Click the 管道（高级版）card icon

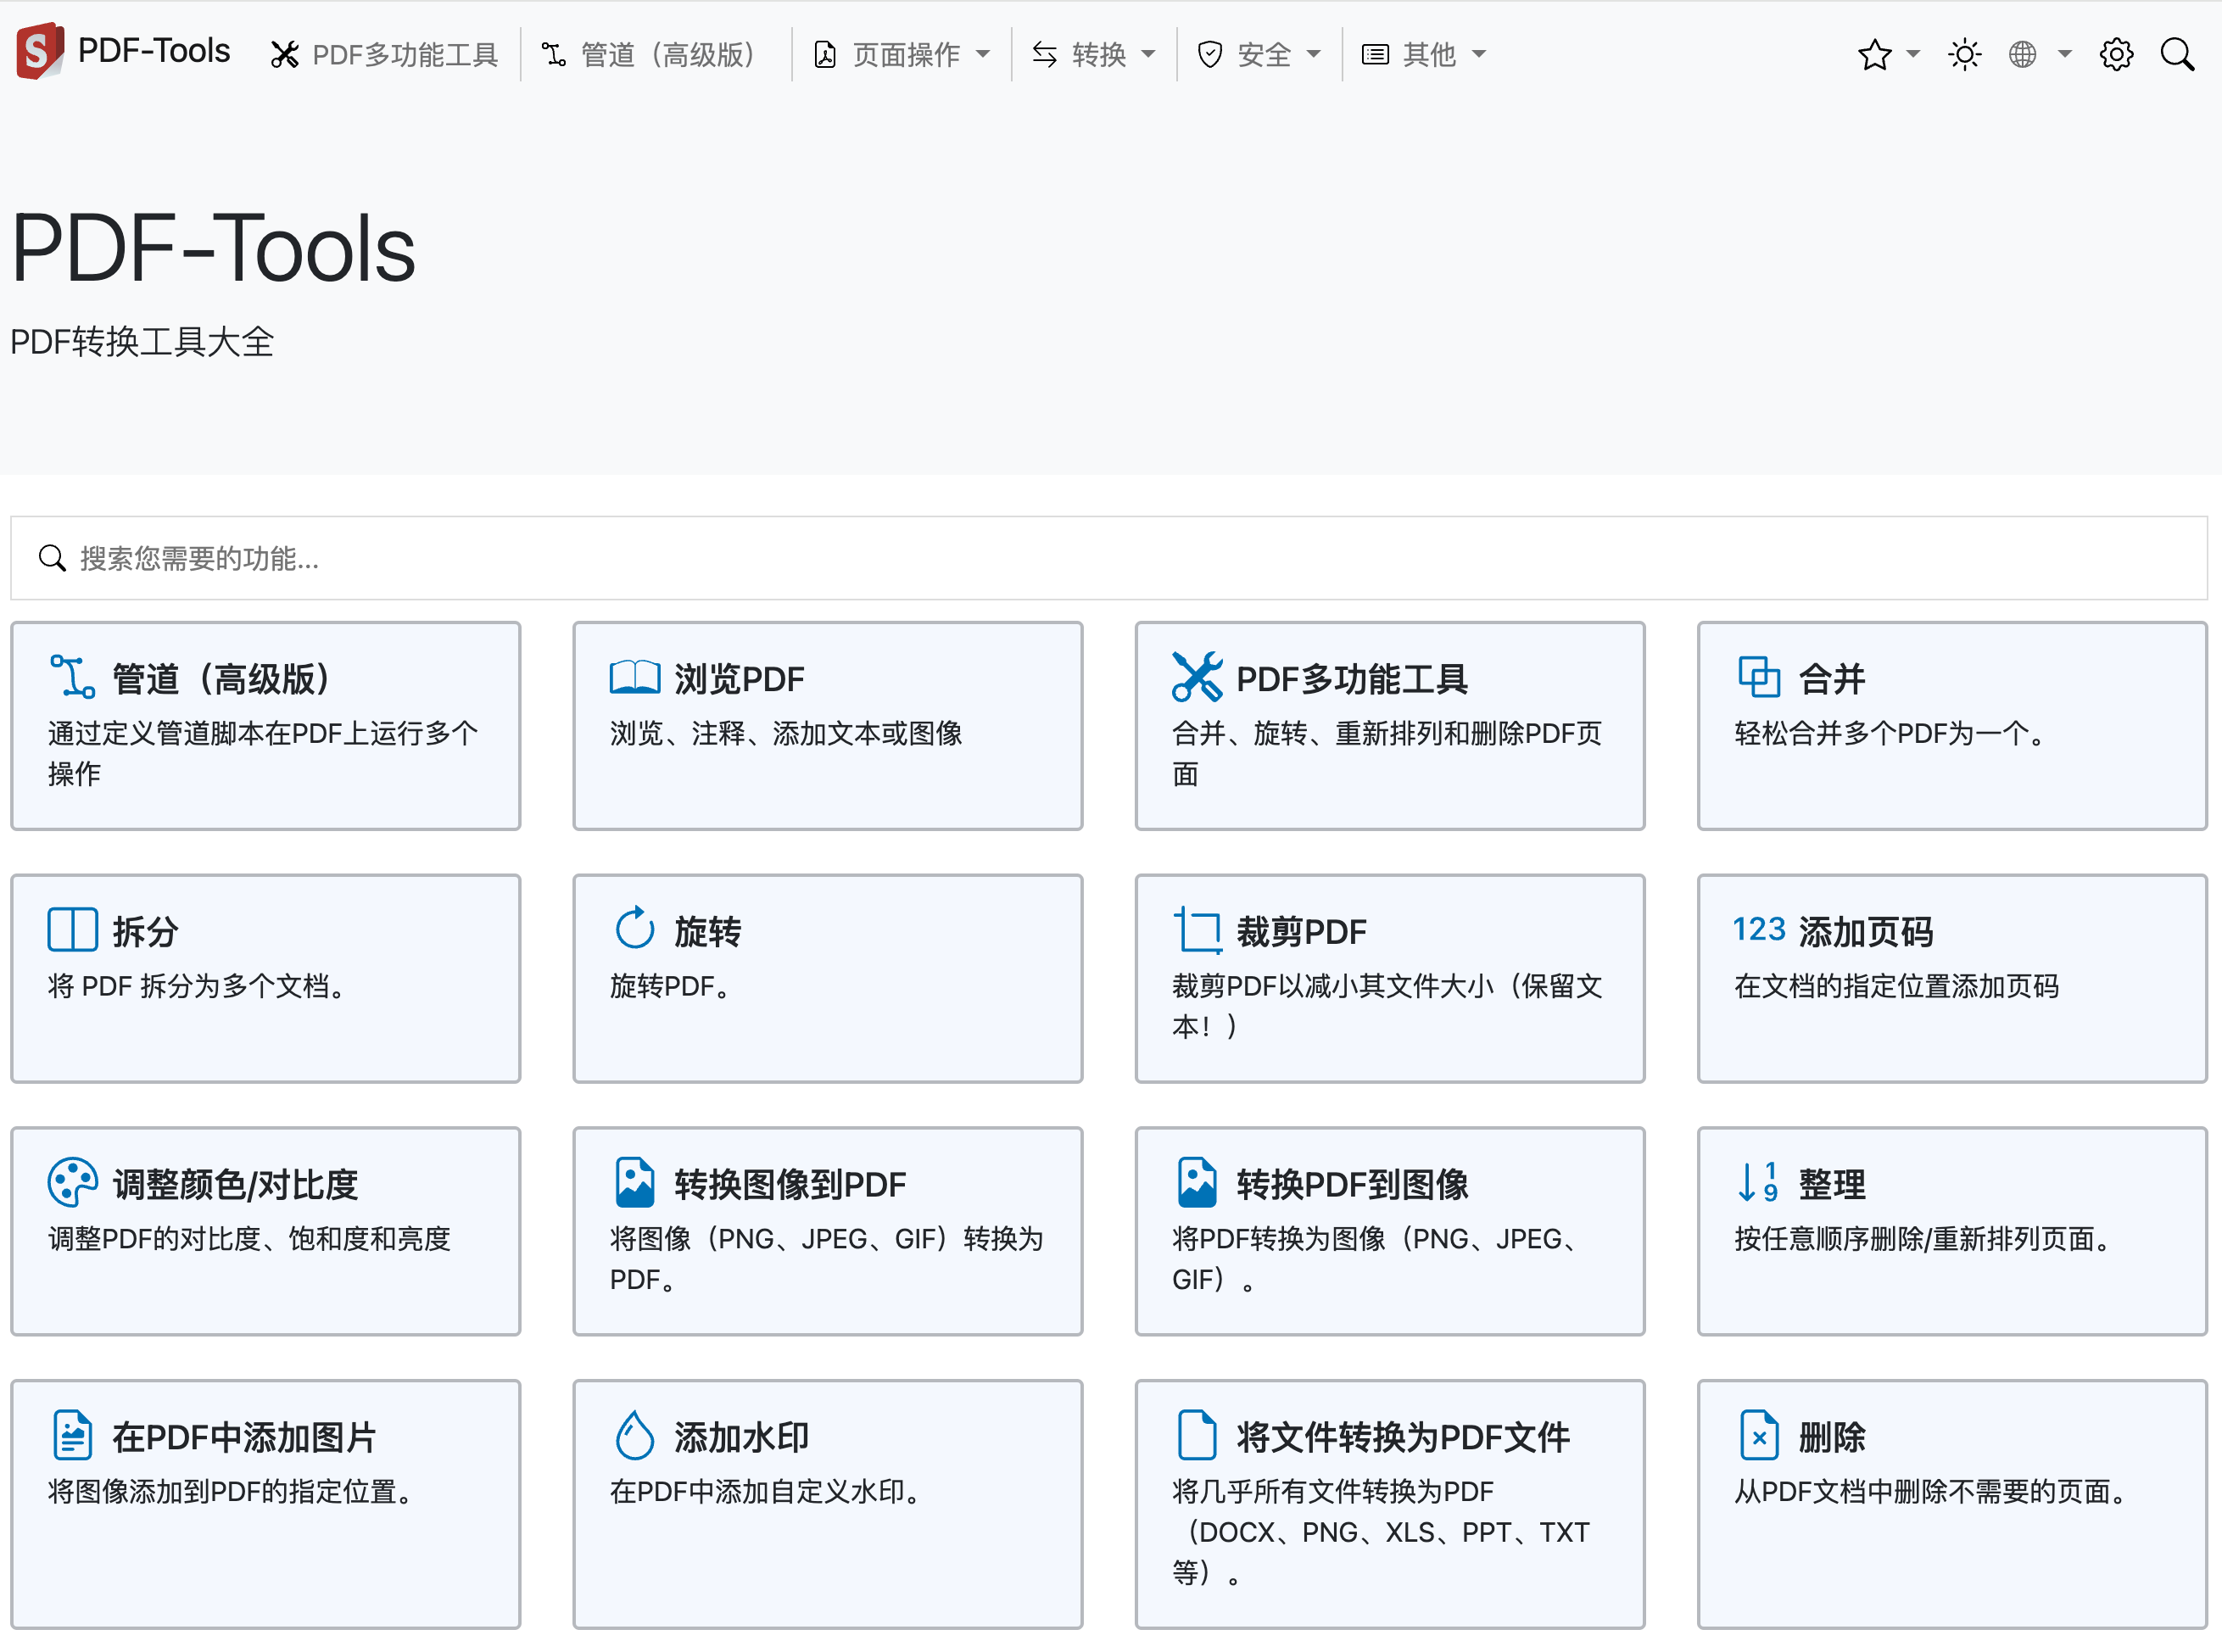coord(72,677)
